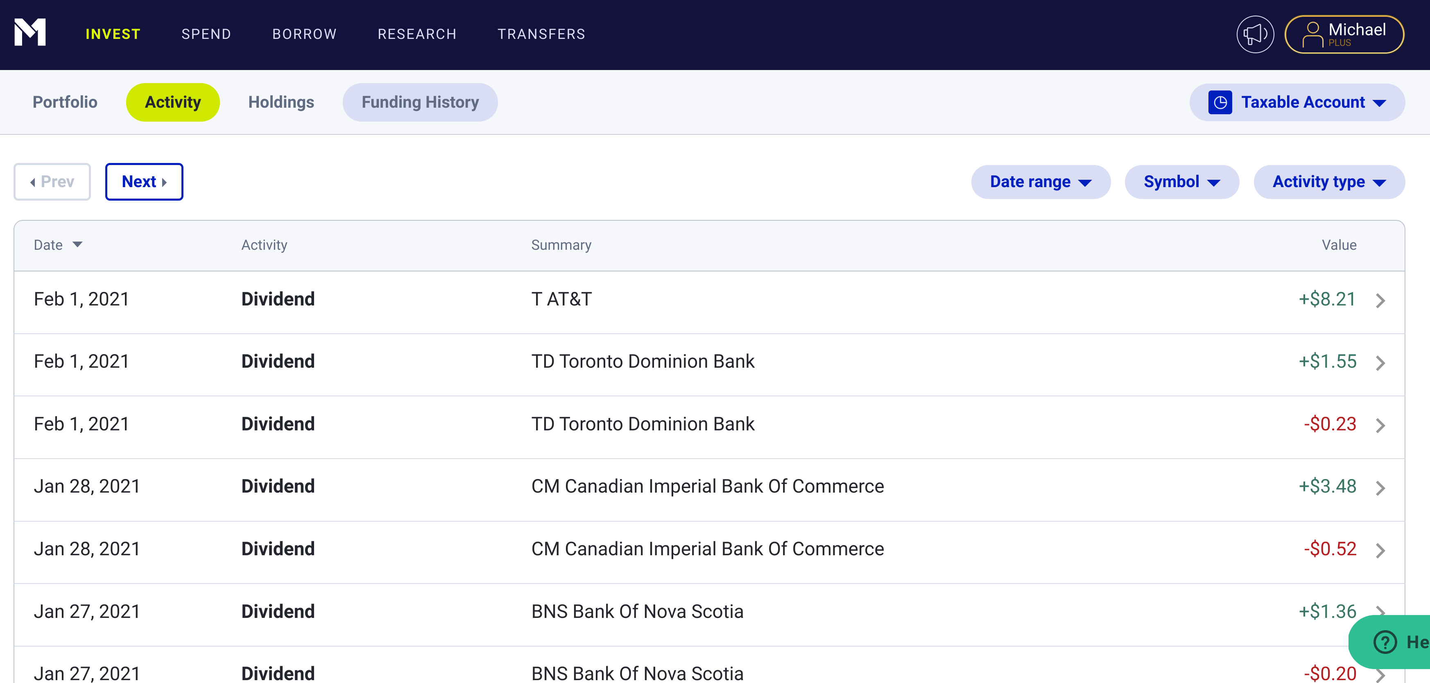Click CM Canadian Imperial Bank in +$3.48 row
Screen dimensions: 1430x683
[707, 486]
